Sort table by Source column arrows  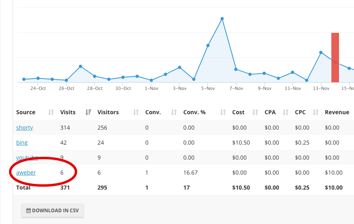51,112
